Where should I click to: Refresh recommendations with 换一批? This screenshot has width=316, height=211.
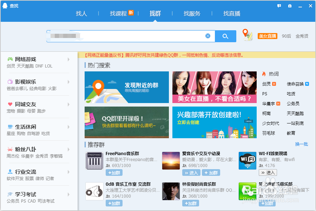[302, 144]
